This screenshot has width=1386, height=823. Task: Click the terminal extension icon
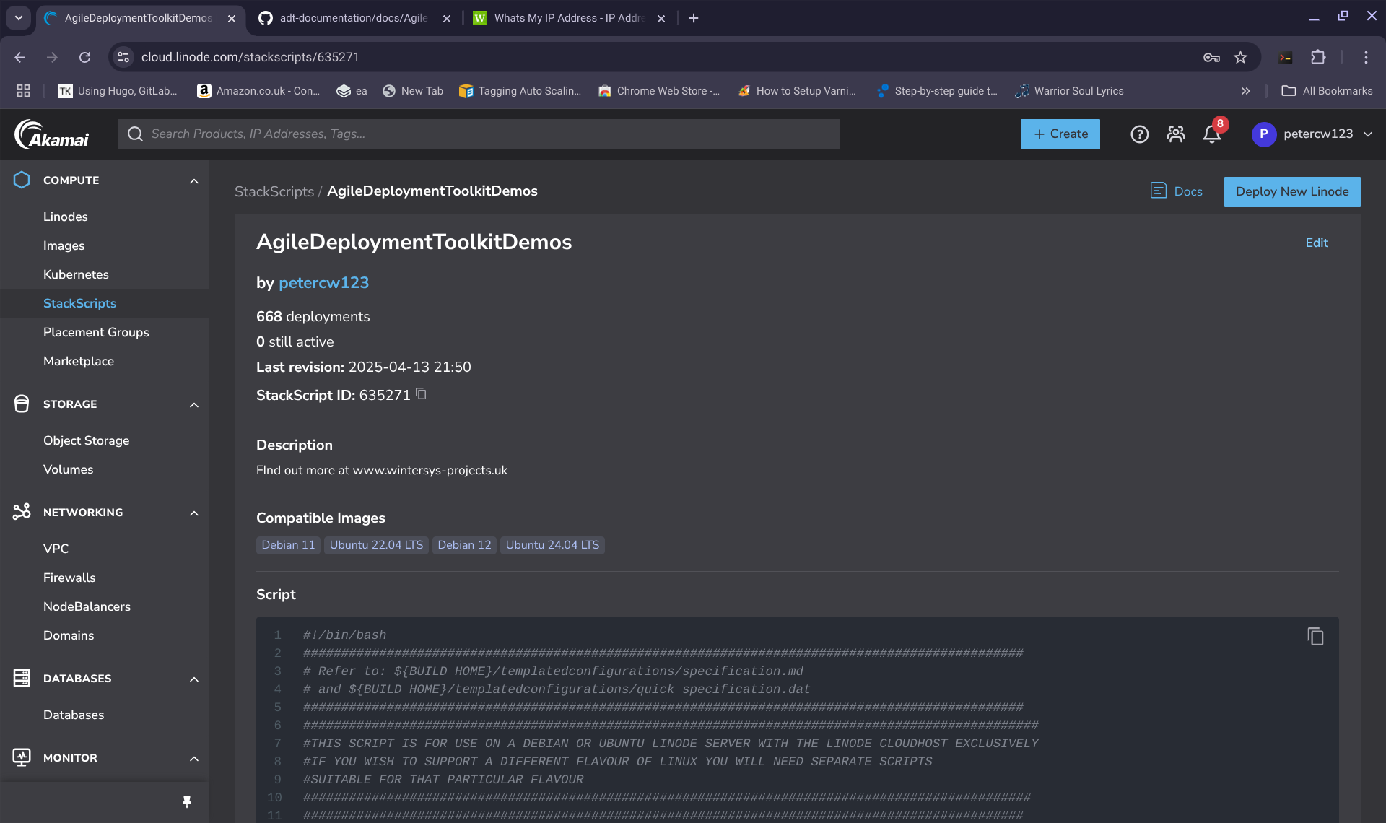1286,57
